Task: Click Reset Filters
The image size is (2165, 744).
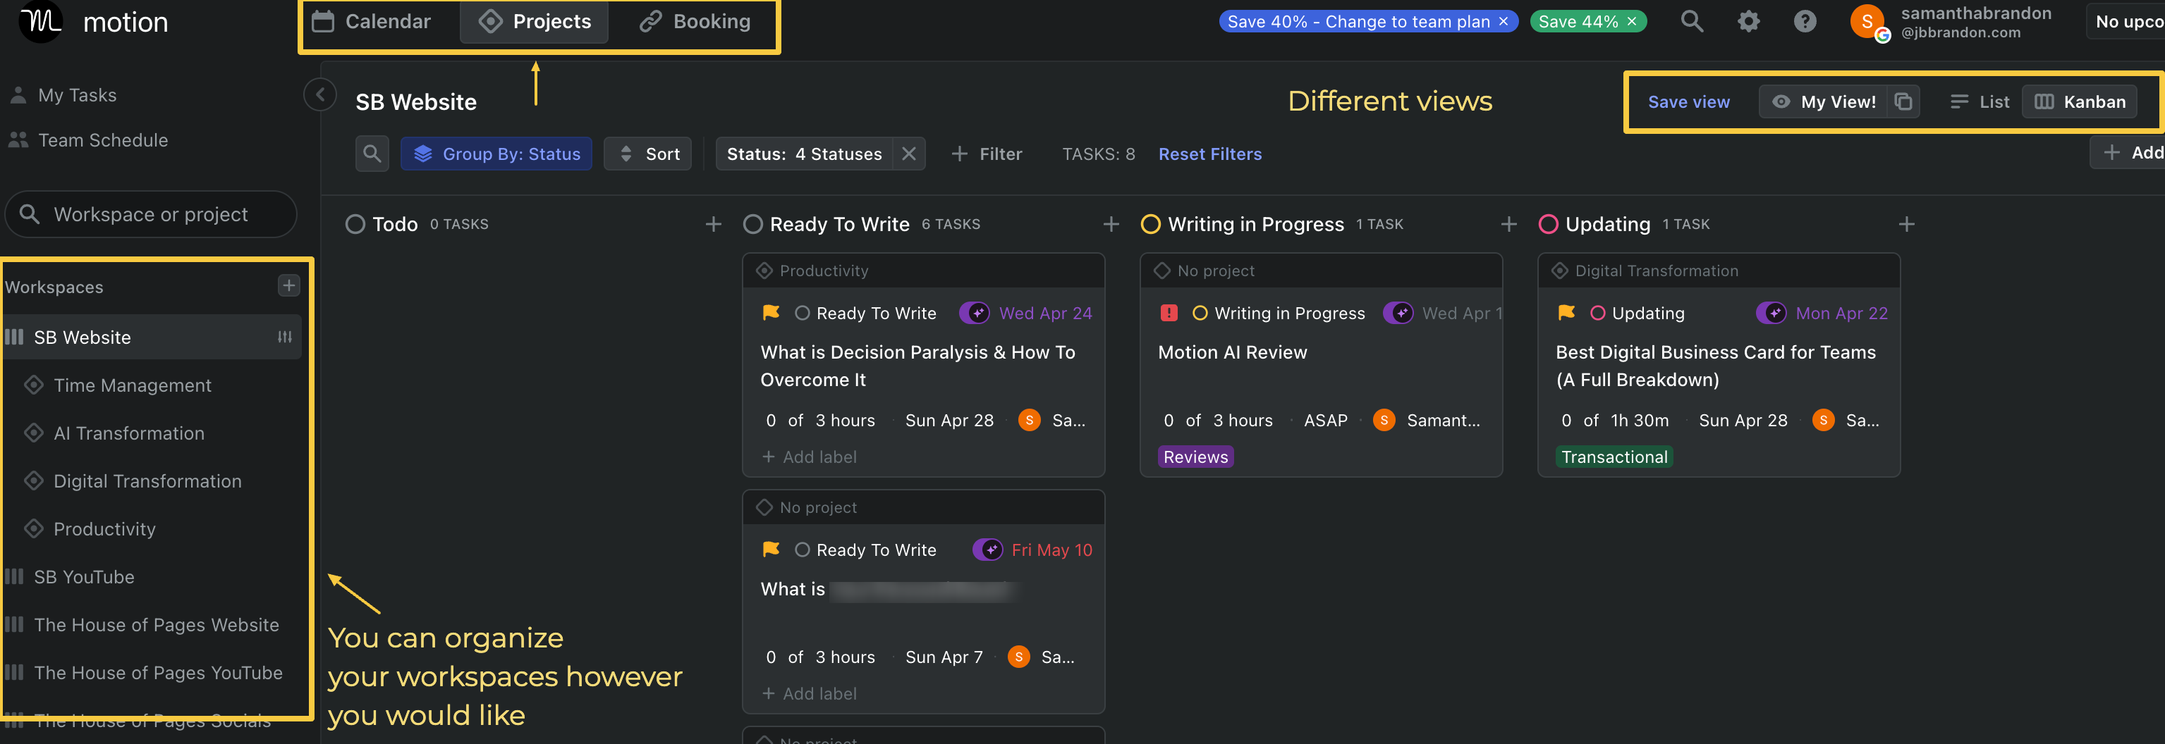Action: [1209, 154]
